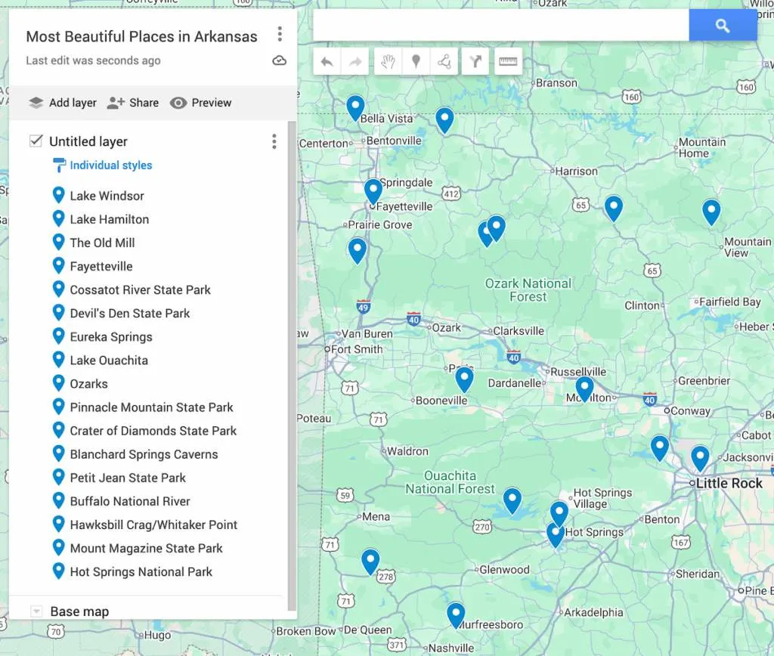Click the redo arrow in map toolbar
Image resolution: width=774 pixels, height=656 pixels.
point(355,62)
